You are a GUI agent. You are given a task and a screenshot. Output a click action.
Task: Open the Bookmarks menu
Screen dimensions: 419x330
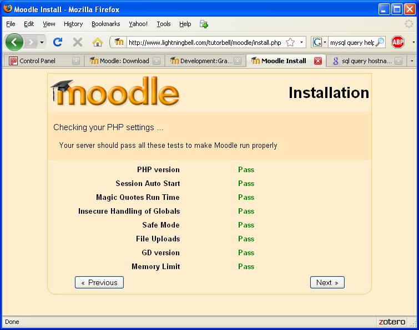(105, 24)
